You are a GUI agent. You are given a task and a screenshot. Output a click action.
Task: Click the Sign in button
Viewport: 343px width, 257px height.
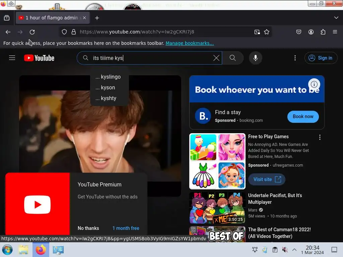tap(321, 58)
